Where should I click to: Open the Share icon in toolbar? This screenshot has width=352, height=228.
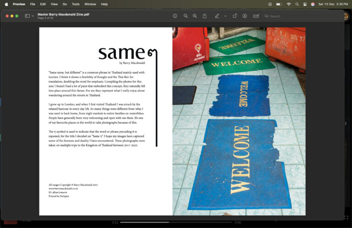tap(204, 16)
